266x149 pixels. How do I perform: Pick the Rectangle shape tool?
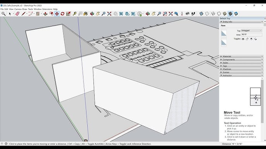tap(38, 14)
